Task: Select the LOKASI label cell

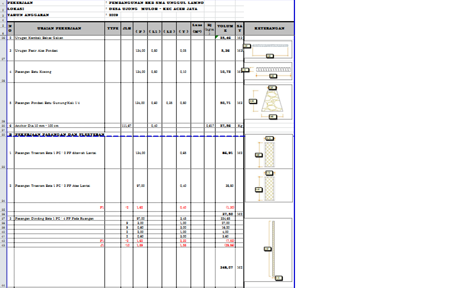Action: click(x=16, y=9)
